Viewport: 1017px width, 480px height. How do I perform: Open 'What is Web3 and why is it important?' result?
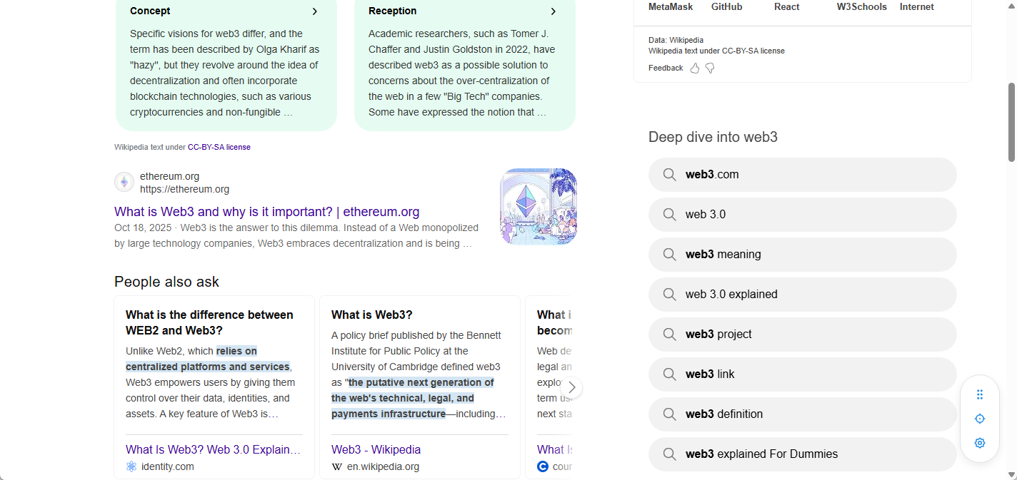(267, 212)
